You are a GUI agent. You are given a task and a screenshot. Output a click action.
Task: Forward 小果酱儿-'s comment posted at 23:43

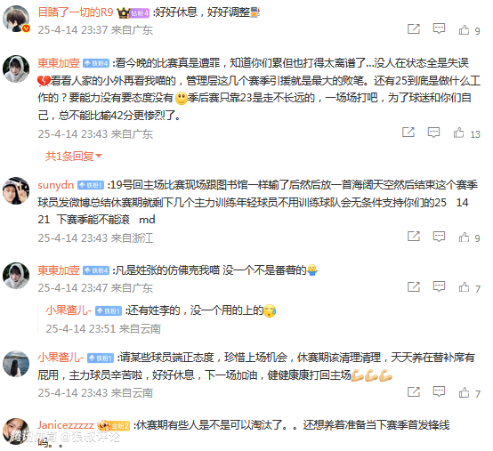point(414,391)
